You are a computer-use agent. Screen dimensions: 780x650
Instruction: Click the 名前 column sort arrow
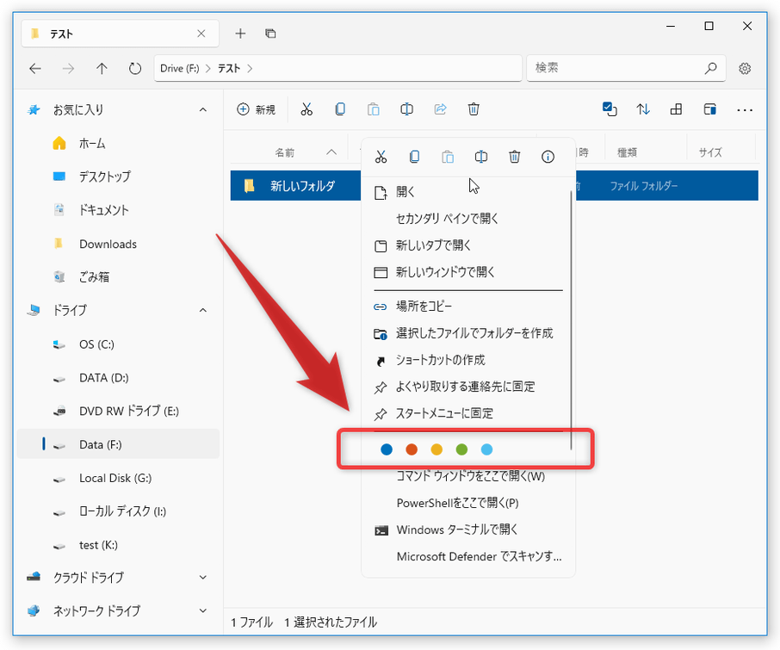331,152
